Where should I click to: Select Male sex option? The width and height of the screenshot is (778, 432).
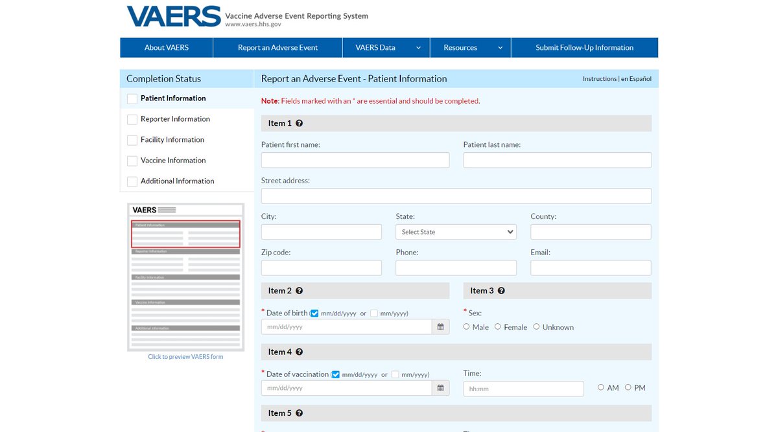[x=467, y=326]
